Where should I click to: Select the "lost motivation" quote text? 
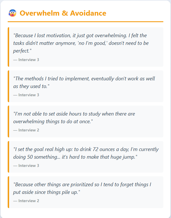(x=81, y=43)
